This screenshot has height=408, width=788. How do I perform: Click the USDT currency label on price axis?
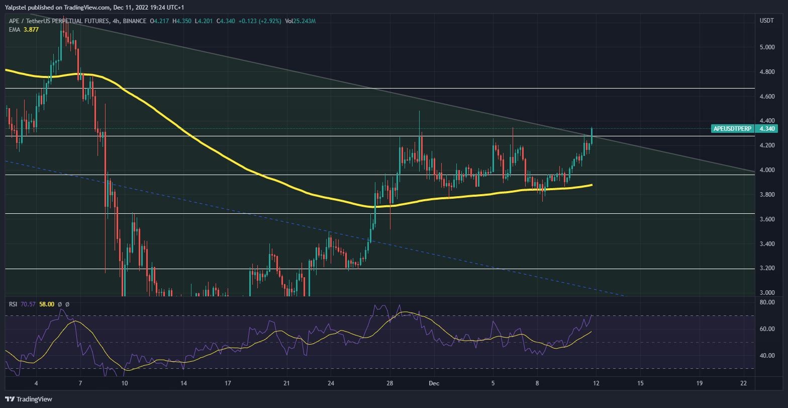(767, 21)
